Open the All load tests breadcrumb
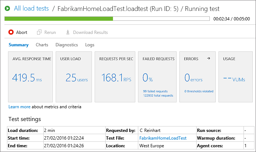Screen dimensions: 256x152 coord(31,8)
